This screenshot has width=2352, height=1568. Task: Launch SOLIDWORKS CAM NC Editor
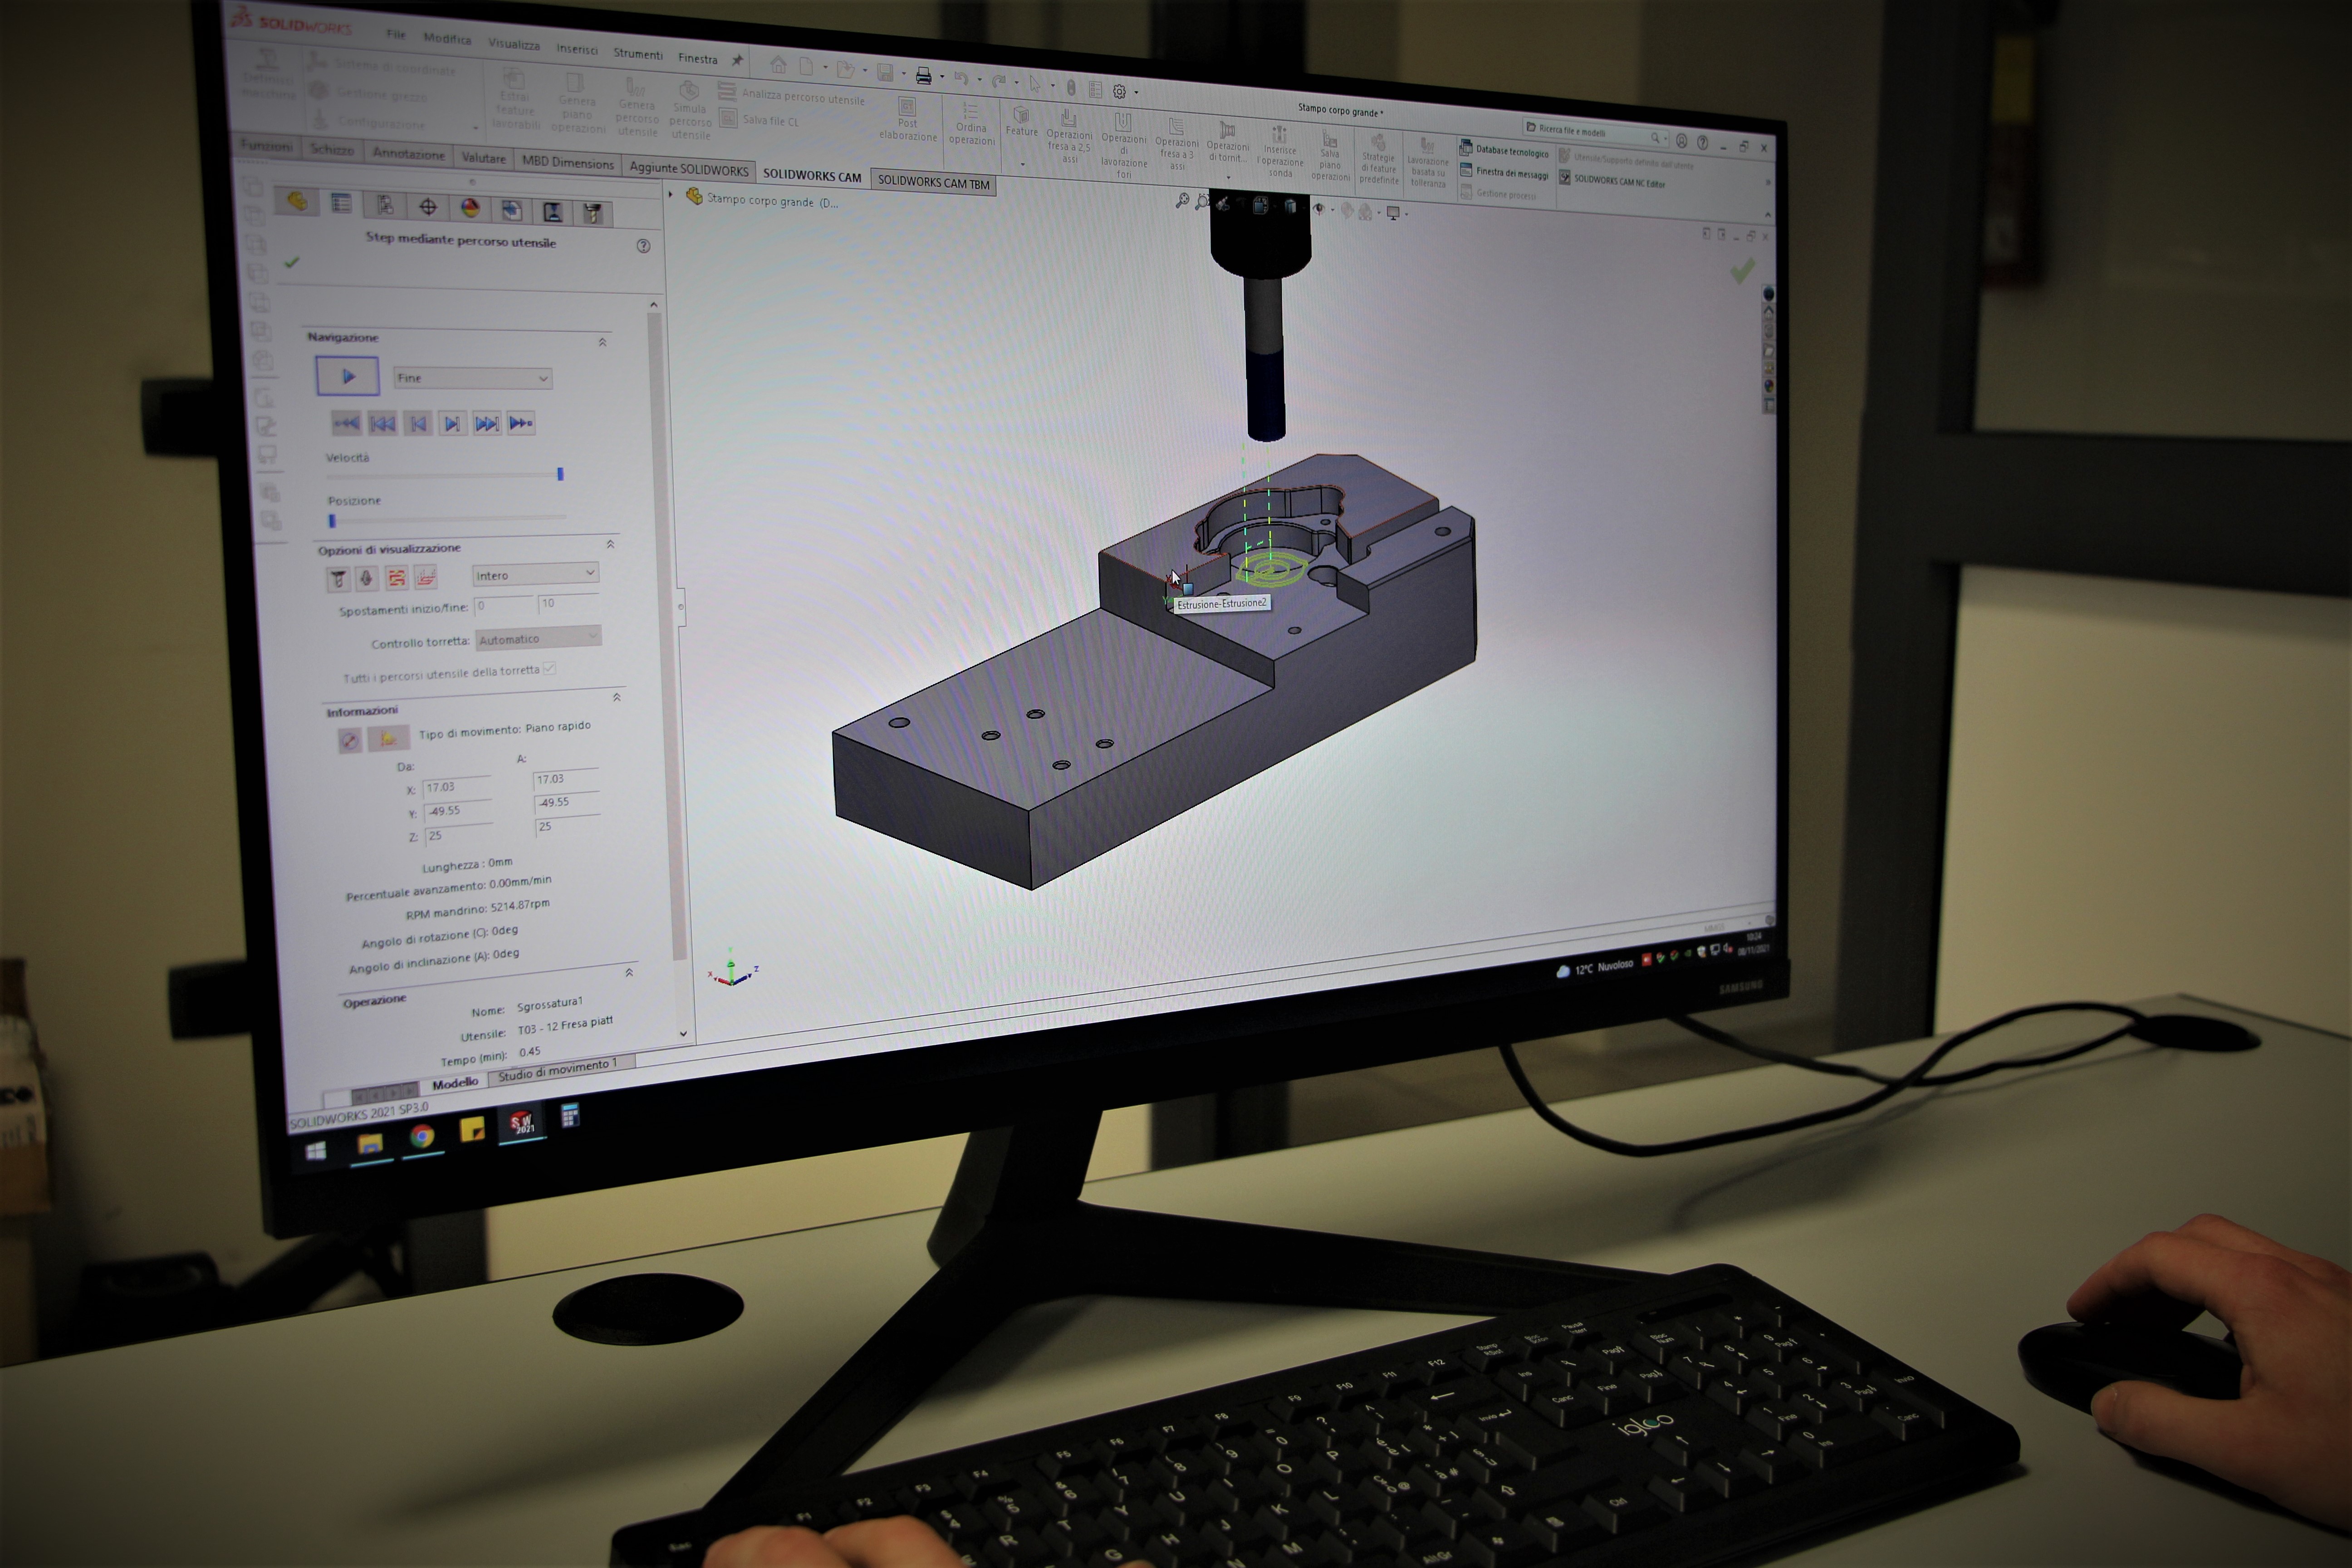1612,181
